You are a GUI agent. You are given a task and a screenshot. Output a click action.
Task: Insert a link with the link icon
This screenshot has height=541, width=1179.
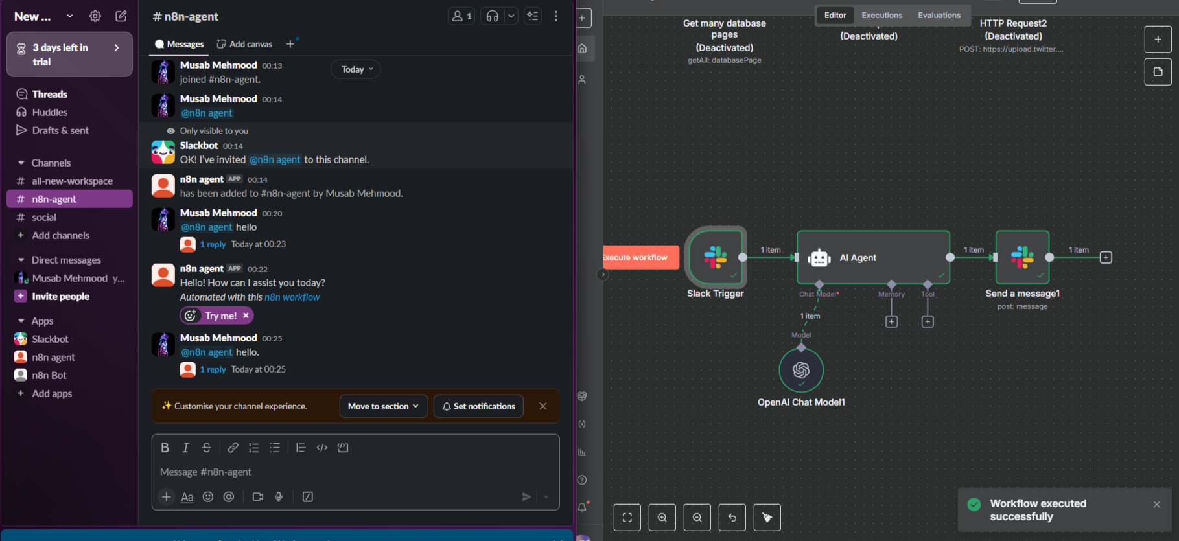point(233,448)
